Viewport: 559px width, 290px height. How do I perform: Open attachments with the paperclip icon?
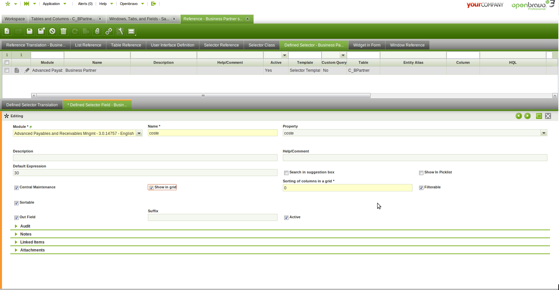pyautogui.click(x=97, y=31)
